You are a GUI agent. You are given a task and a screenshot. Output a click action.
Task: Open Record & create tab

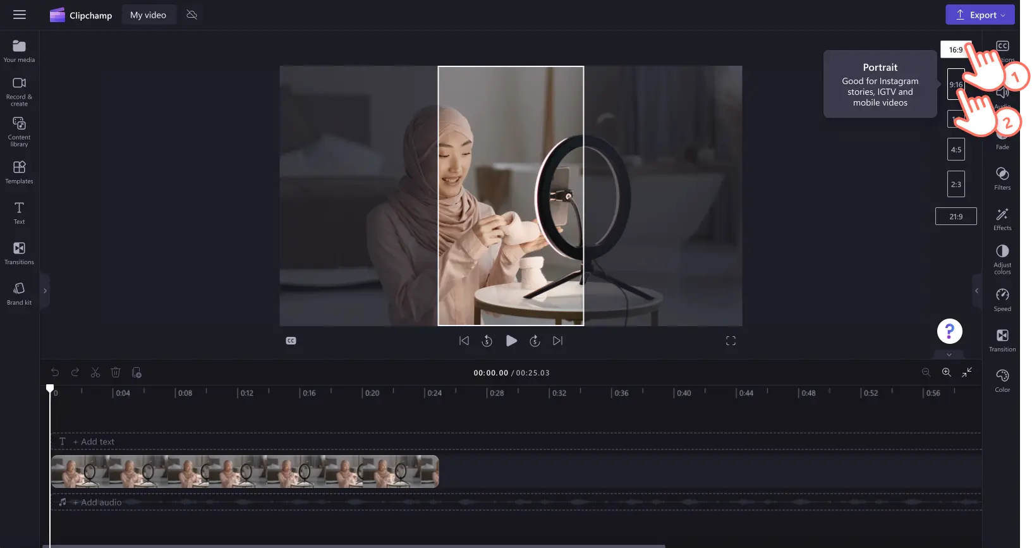tap(20, 92)
